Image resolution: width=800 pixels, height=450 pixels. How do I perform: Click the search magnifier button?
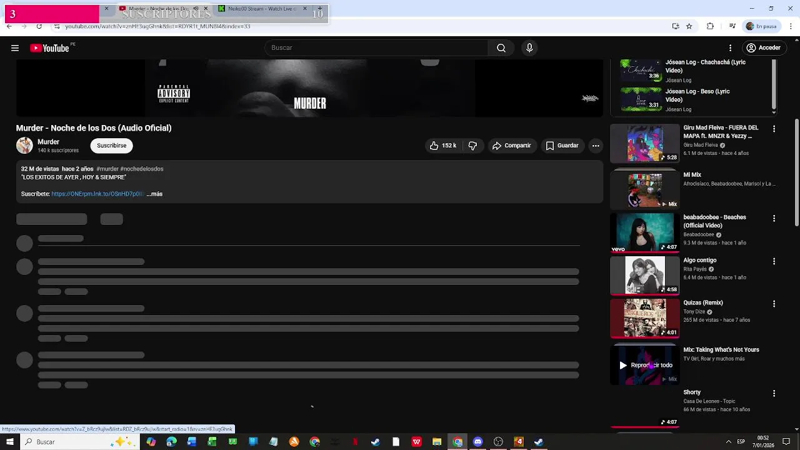[x=501, y=48]
